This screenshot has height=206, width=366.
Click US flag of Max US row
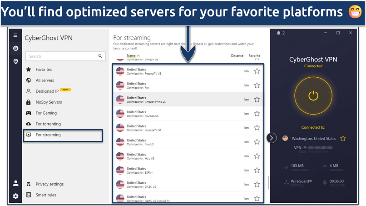(x=120, y=142)
